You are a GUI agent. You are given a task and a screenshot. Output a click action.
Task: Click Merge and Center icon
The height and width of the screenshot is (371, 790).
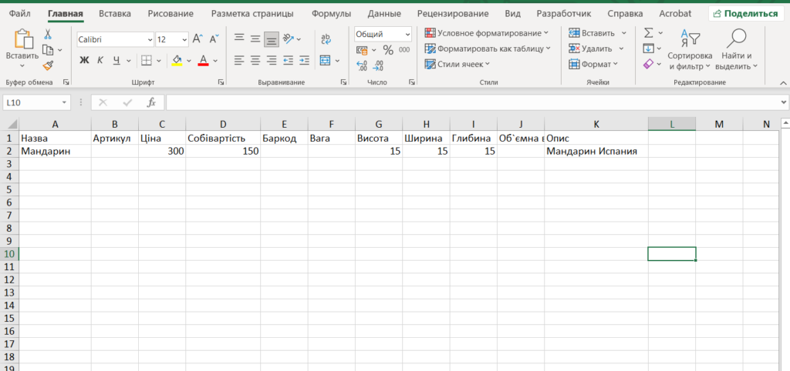[325, 60]
